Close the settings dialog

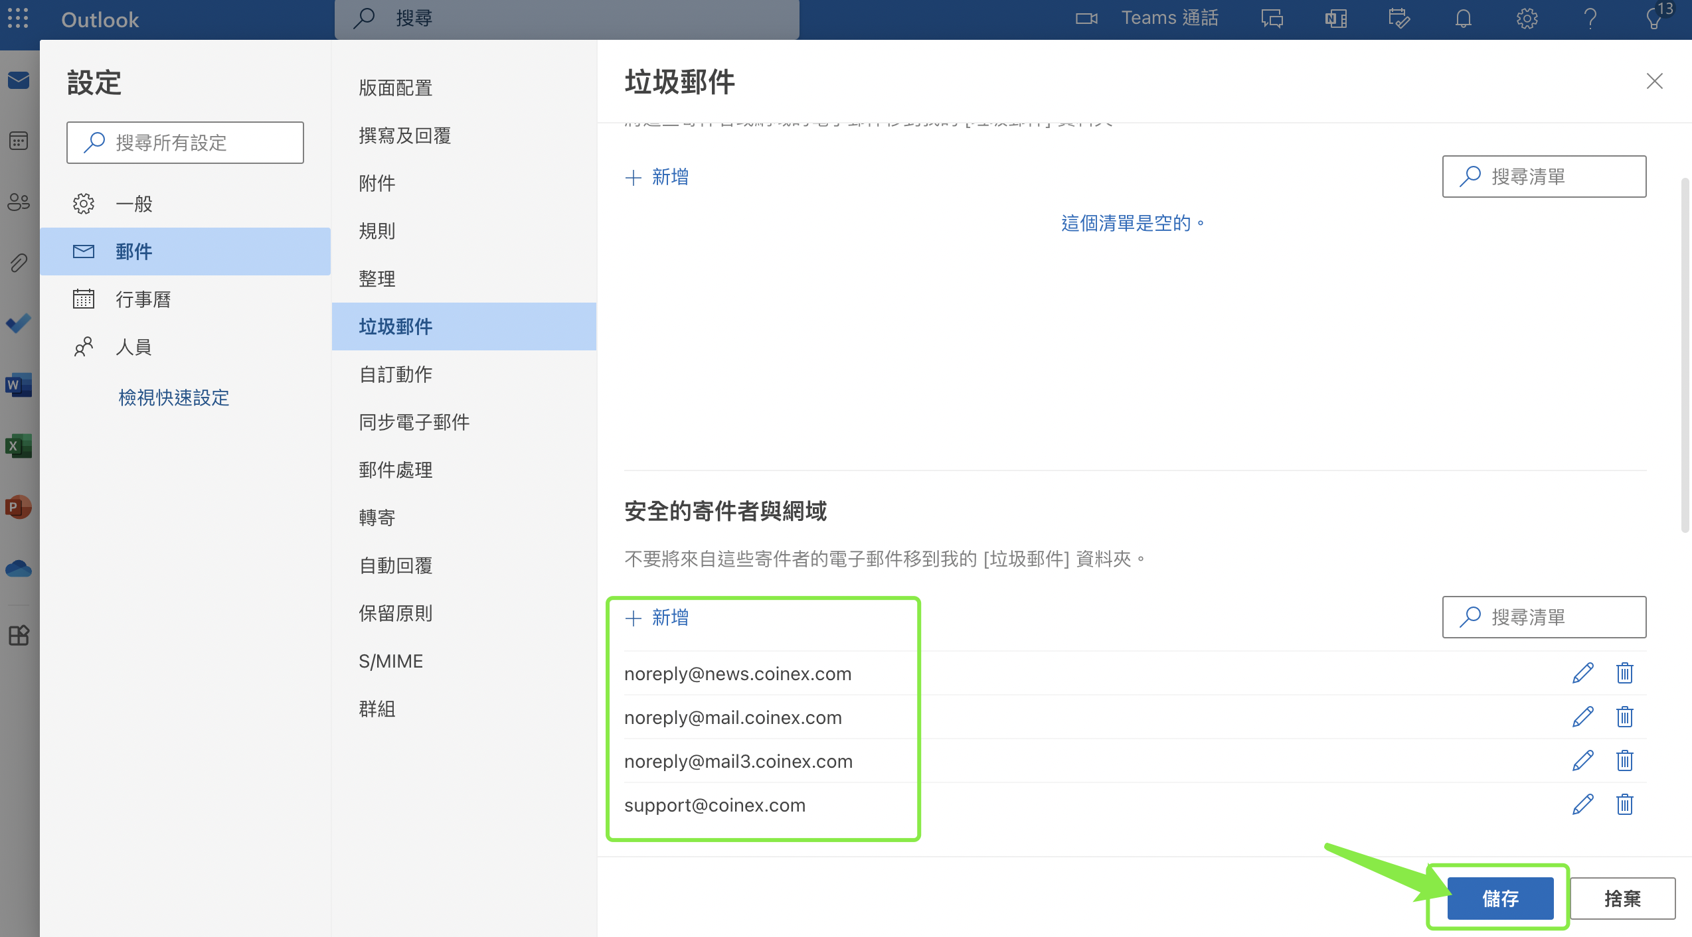1654,82
